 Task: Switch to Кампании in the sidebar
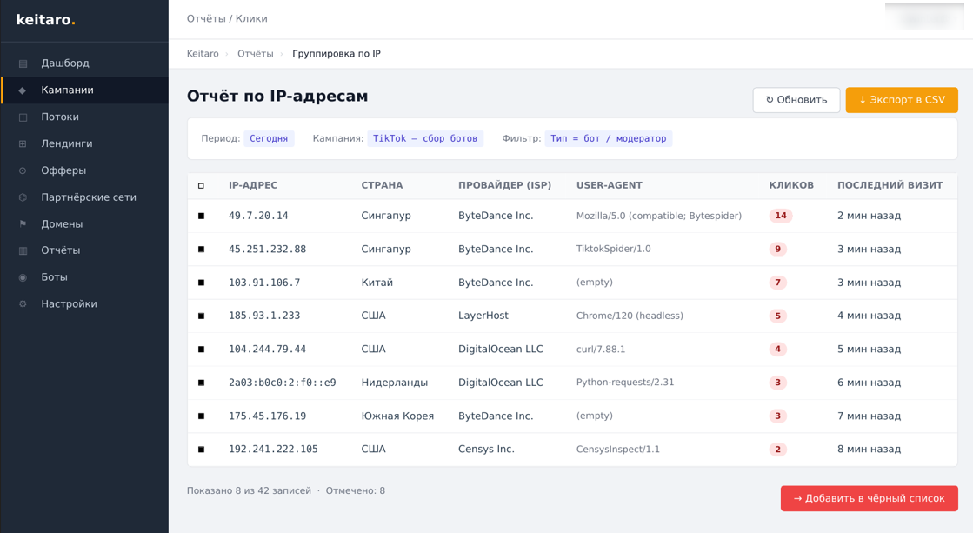(61, 89)
